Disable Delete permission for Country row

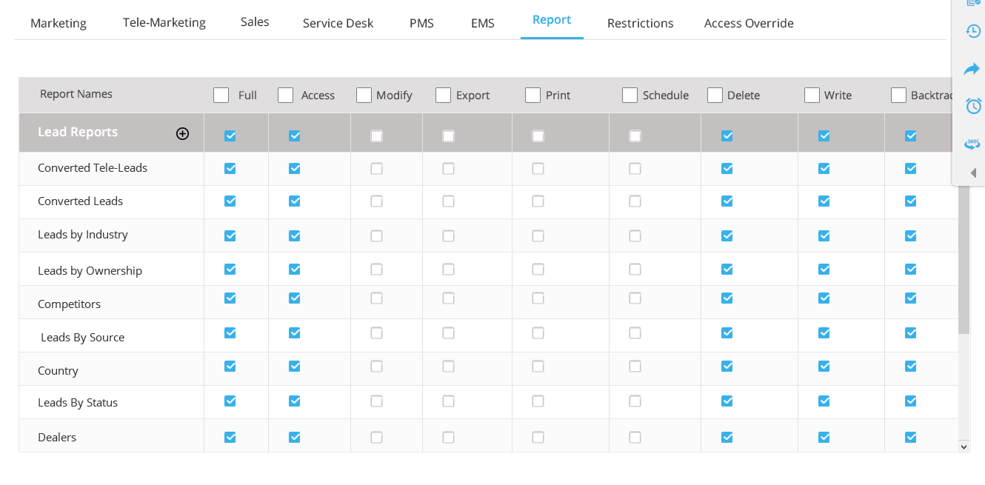(727, 367)
